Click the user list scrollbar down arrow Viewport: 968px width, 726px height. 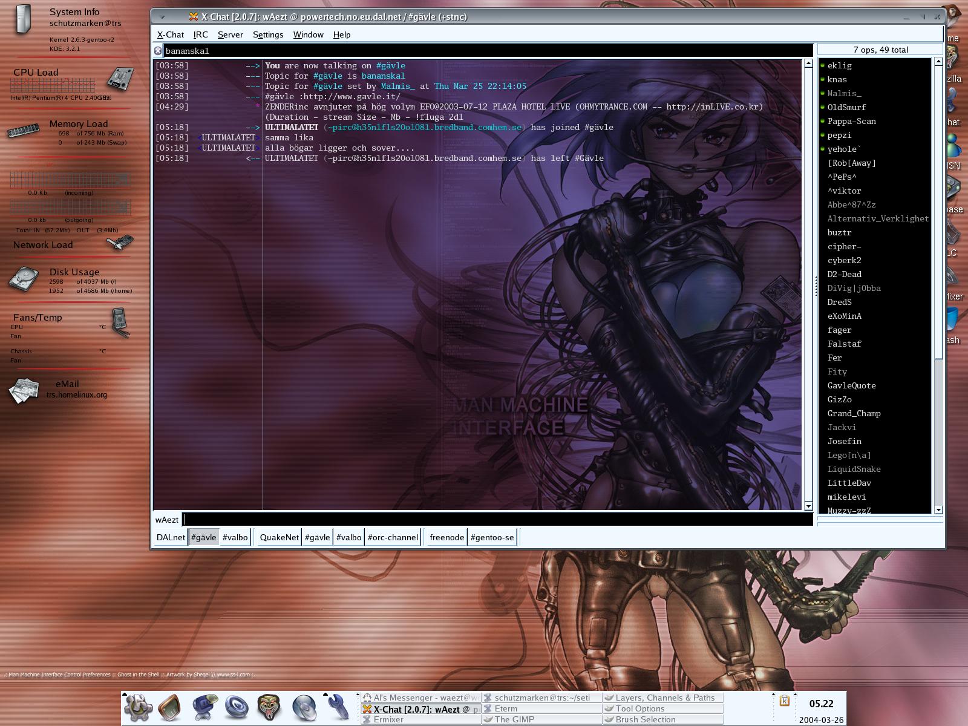coord(938,510)
